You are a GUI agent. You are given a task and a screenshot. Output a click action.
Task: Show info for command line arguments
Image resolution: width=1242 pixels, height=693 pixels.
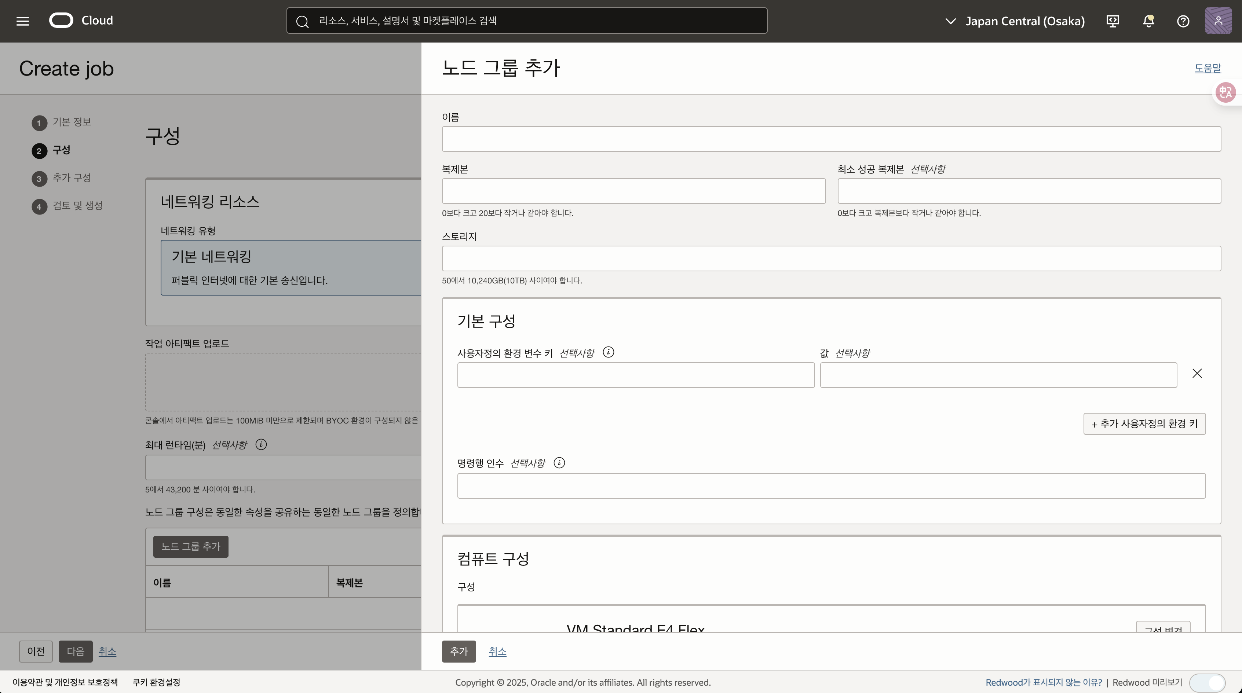click(559, 463)
